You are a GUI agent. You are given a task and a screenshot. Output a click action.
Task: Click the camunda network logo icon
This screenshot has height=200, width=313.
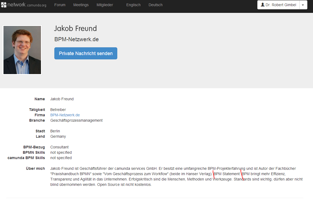[4, 5]
